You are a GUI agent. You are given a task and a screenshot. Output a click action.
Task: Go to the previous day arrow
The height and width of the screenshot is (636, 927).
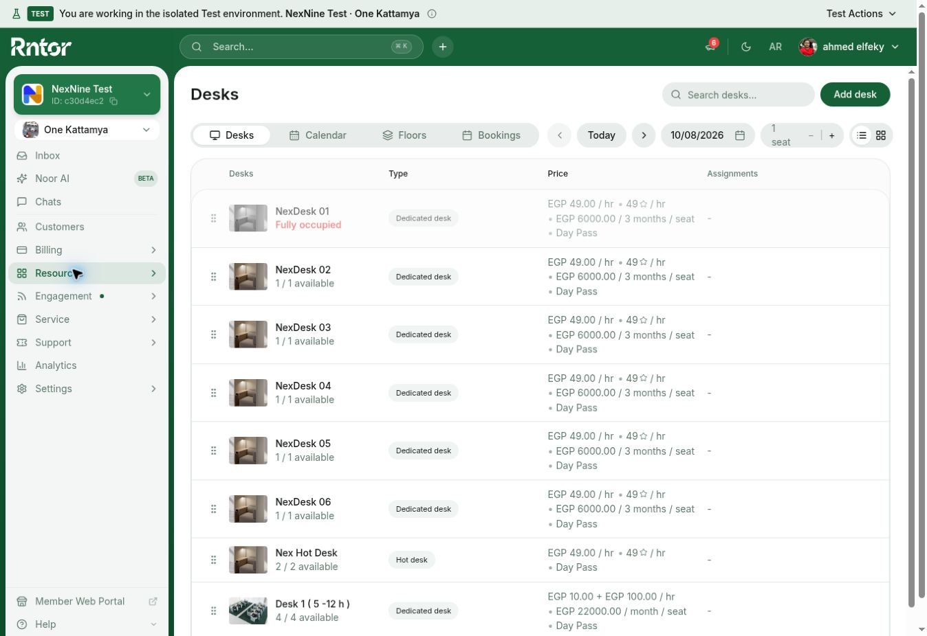560,135
